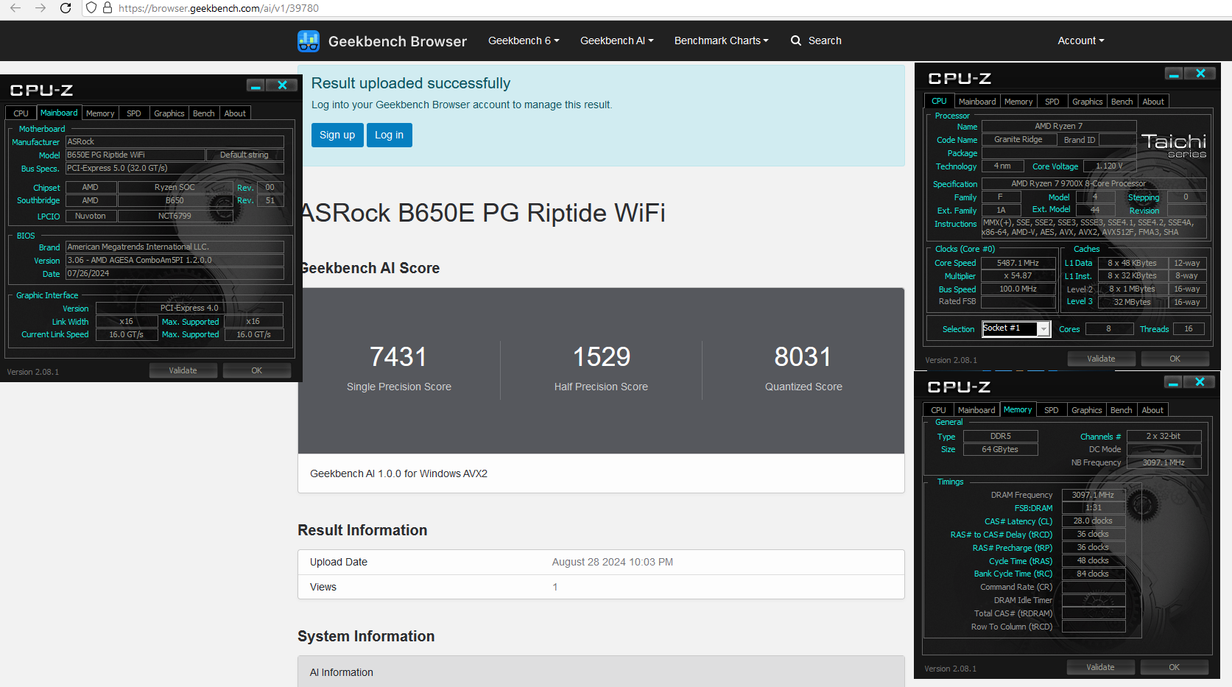This screenshot has height=687, width=1232.
Task: Go back using browser back arrow
Action: 15,8
